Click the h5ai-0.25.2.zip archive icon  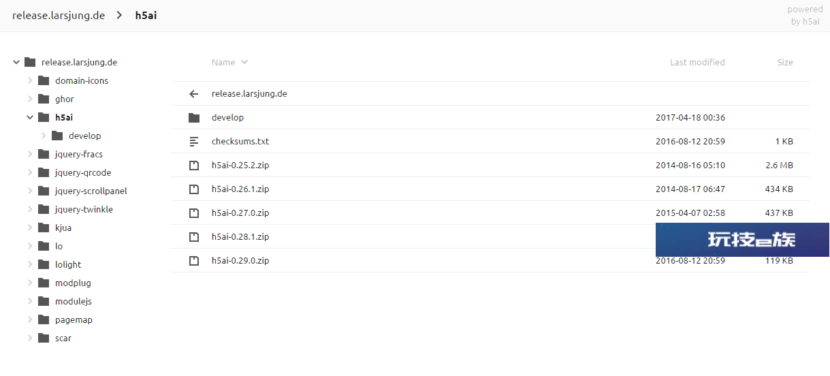[x=194, y=166]
